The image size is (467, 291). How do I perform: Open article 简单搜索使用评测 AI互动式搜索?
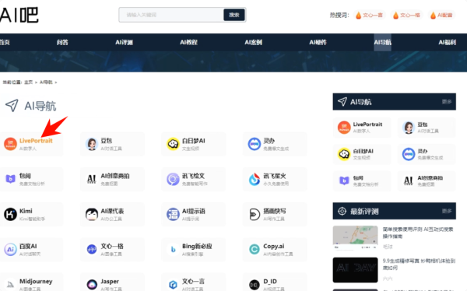(x=418, y=233)
